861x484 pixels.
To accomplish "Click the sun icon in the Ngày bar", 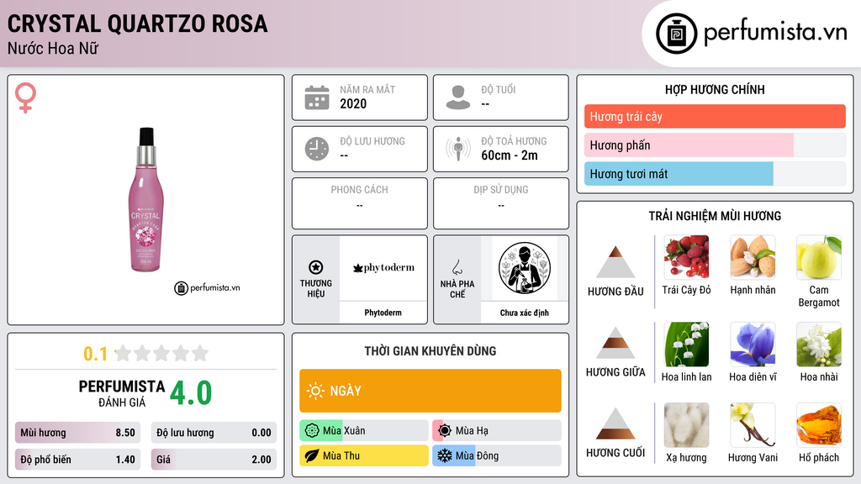I will click(x=315, y=391).
